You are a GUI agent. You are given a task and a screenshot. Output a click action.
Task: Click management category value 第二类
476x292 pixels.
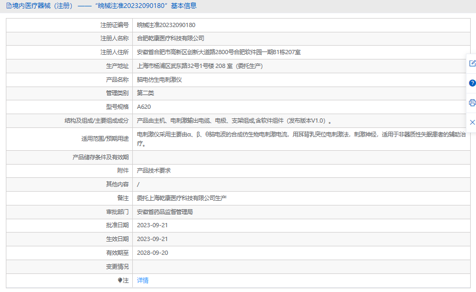click(146, 93)
